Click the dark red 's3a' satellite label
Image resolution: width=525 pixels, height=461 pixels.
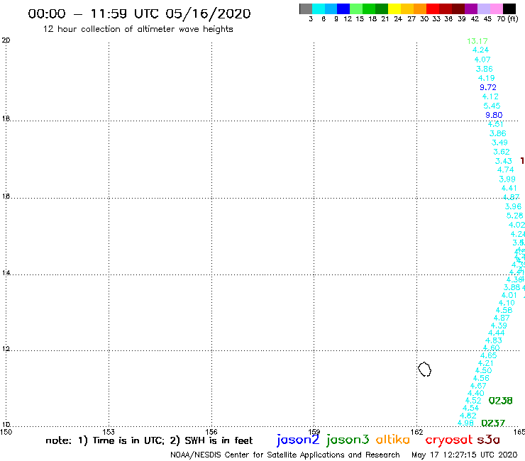click(x=489, y=440)
